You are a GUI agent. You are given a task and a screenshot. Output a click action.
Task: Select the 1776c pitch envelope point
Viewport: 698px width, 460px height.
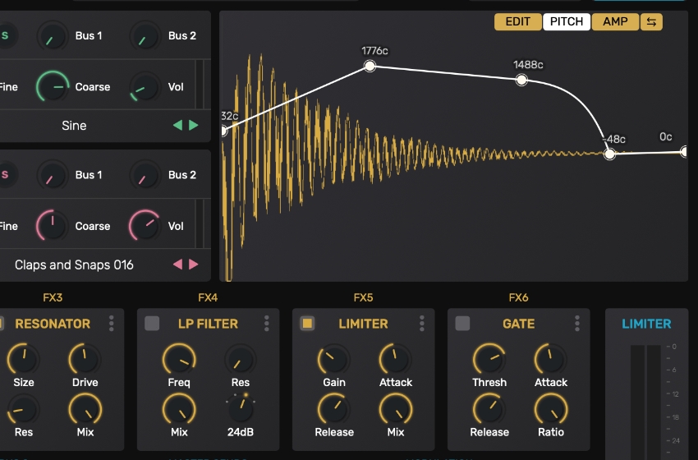point(370,66)
